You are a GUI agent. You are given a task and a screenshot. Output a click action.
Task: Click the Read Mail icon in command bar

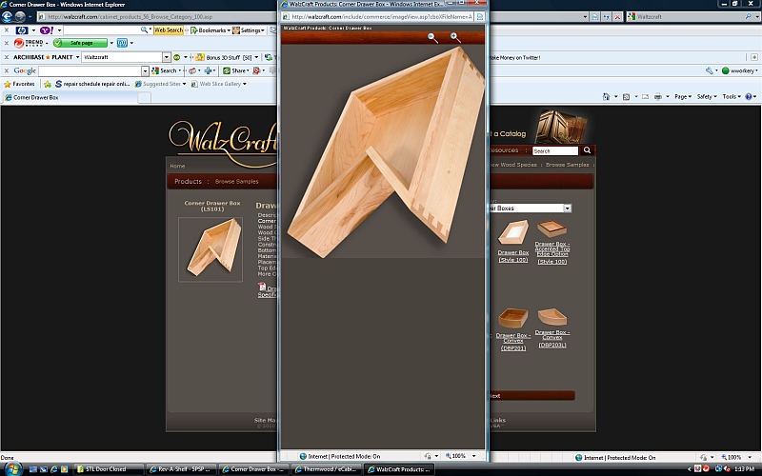(x=645, y=97)
